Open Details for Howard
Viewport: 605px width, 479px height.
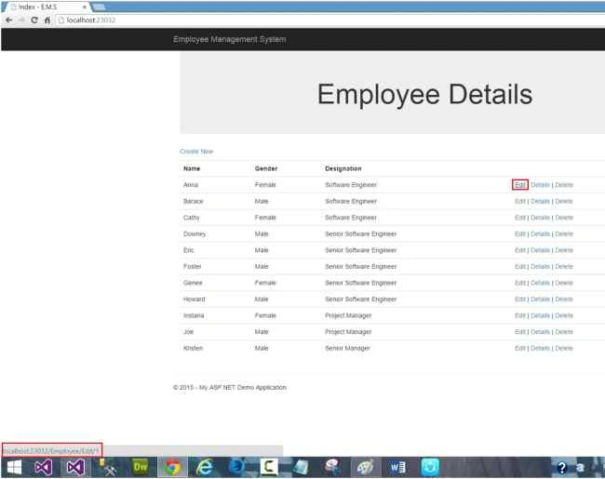(x=540, y=299)
